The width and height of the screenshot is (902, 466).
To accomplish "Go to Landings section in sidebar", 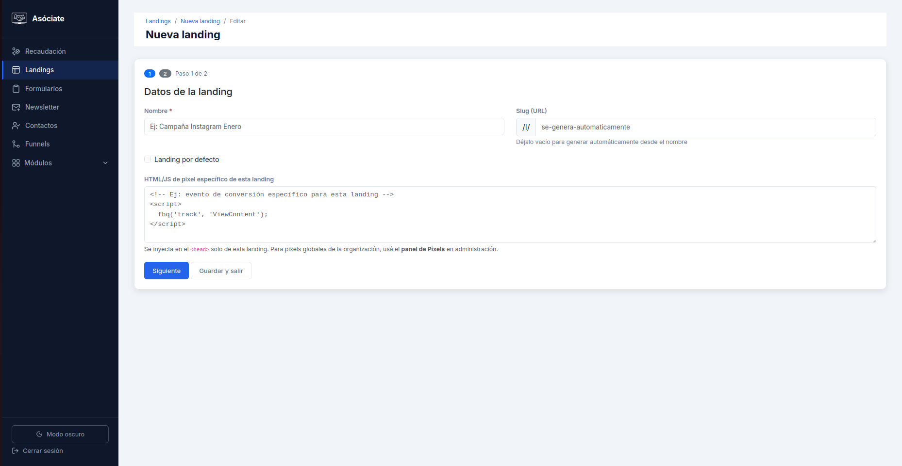I will click(x=60, y=70).
